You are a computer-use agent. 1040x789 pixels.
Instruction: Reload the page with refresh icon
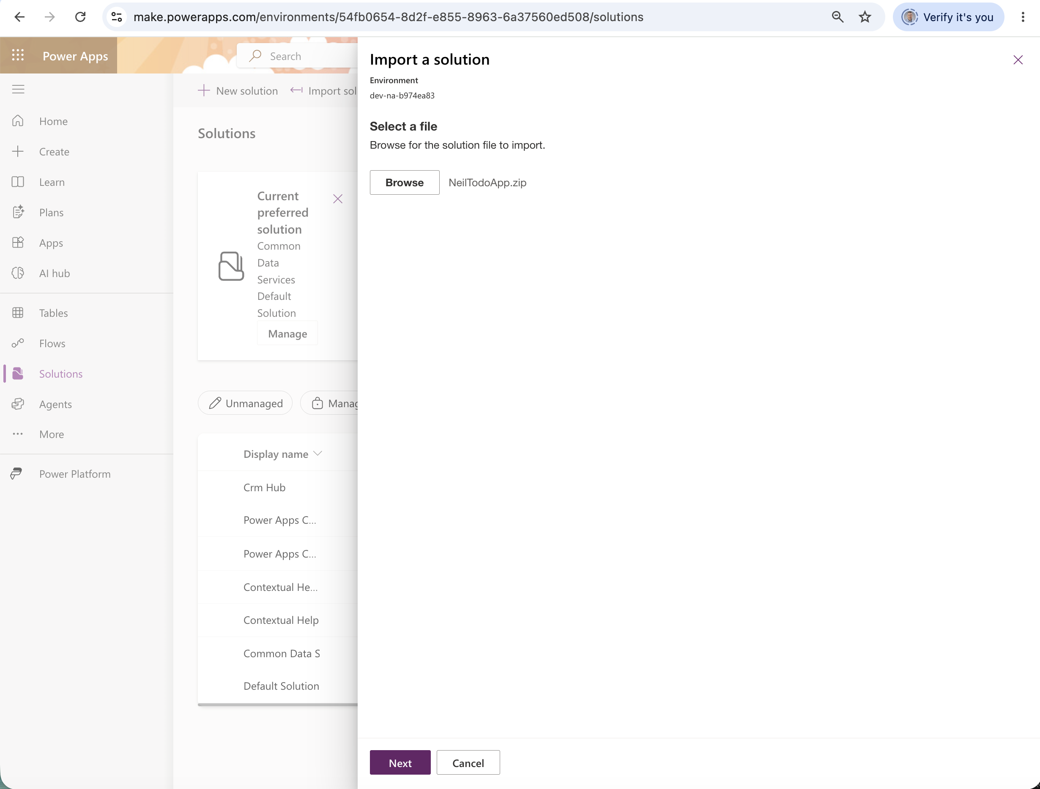click(x=80, y=17)
